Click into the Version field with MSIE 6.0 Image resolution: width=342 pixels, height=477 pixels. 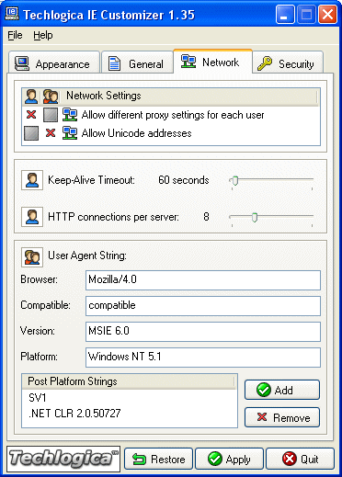click(x=203, y=332)
